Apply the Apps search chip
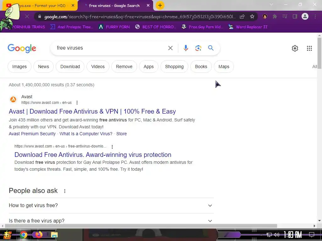The height and width of the screenshot is (241, 322). (x=148, y=67)
